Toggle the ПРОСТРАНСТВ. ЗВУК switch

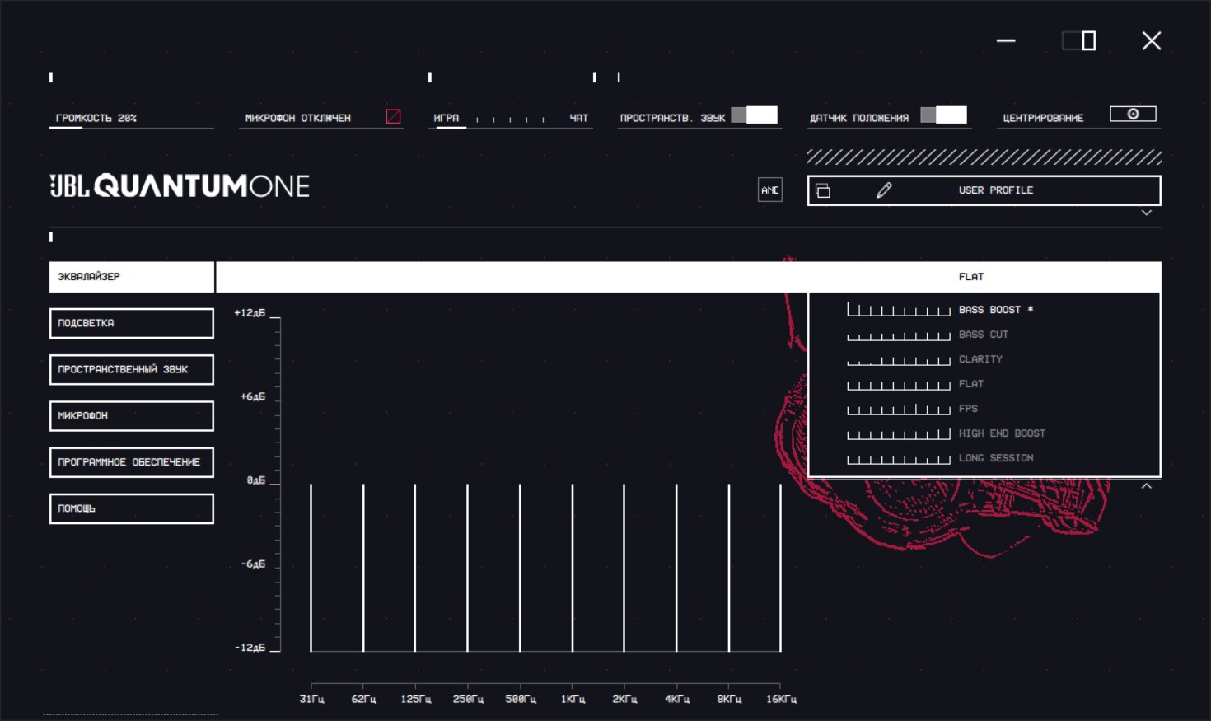pyautogui.click(x=755, y=115)
